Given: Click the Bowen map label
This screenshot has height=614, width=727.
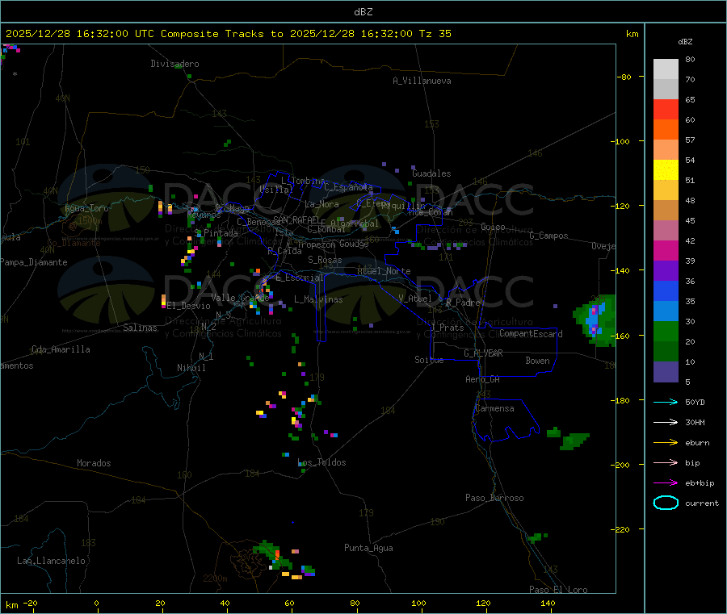Looking at the screenshot, I should coord(538,361).
